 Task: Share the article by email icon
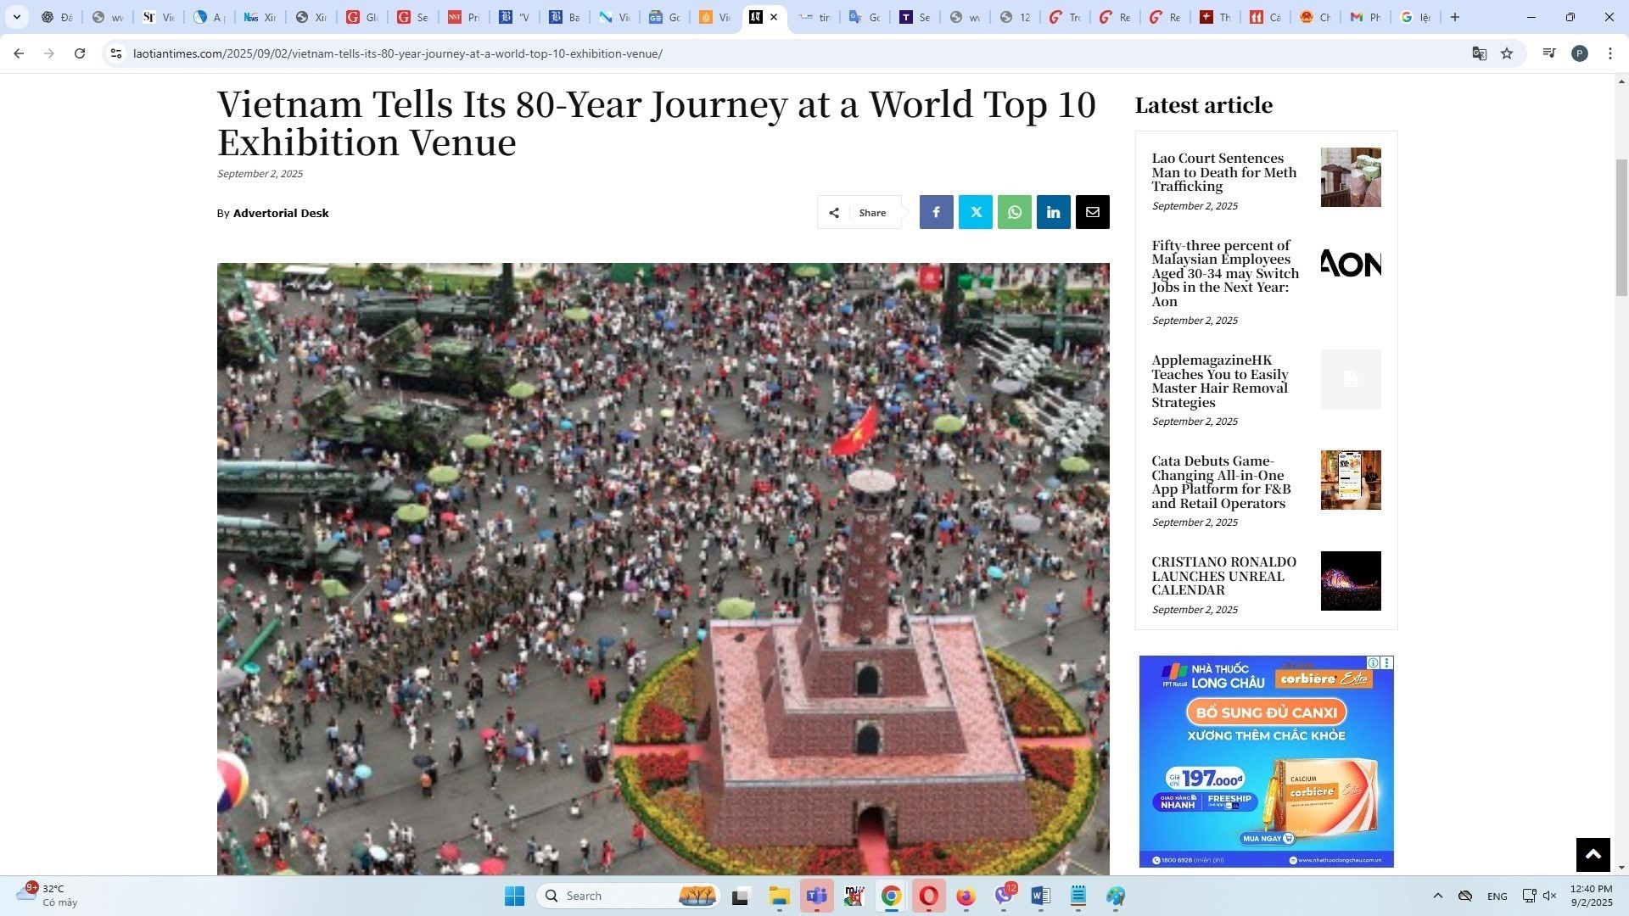point(1092,212)
